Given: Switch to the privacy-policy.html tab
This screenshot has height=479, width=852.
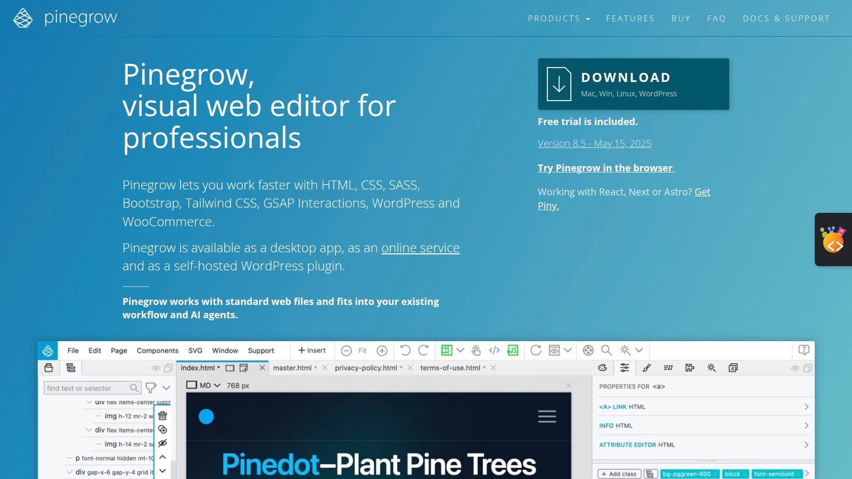Looking at the screenshot, I should click(366, 368).
